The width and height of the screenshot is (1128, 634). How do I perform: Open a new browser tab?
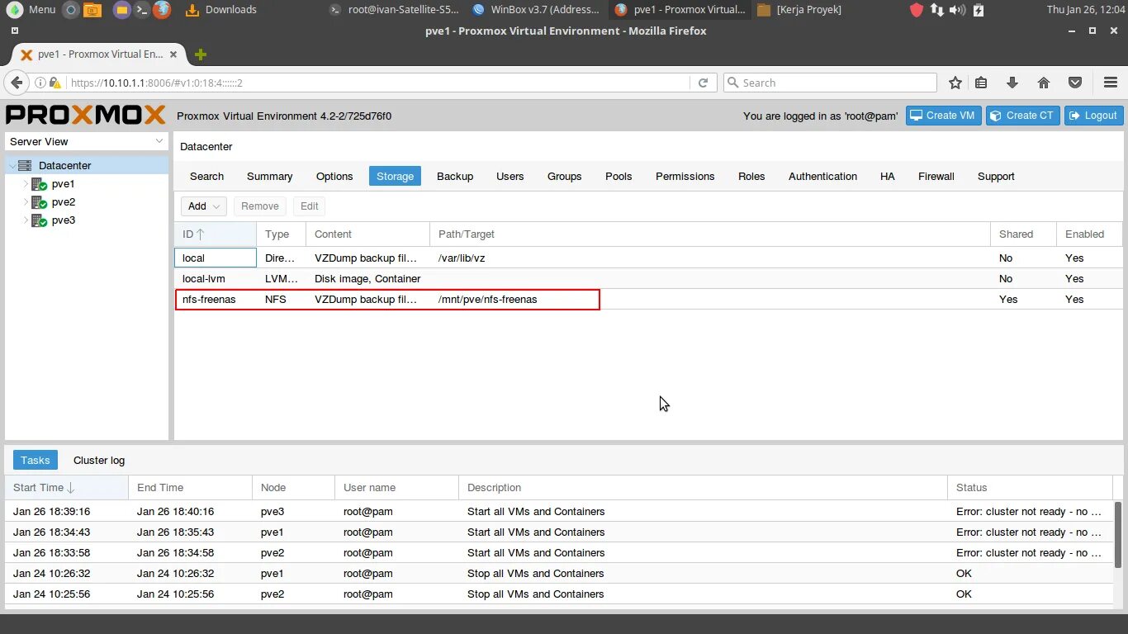tap(200, 54)
